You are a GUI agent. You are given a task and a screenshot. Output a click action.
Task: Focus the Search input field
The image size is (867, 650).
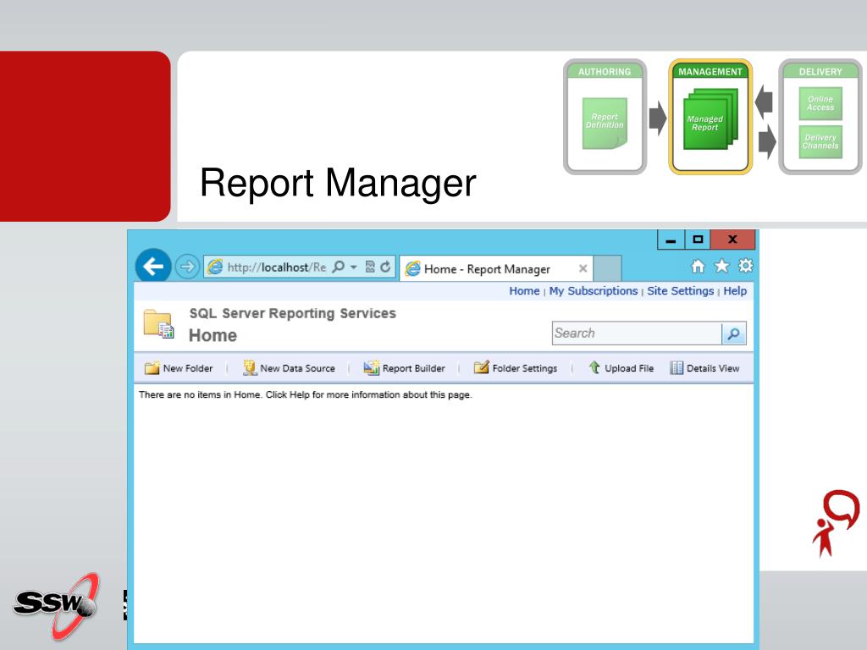click(637, 333)
